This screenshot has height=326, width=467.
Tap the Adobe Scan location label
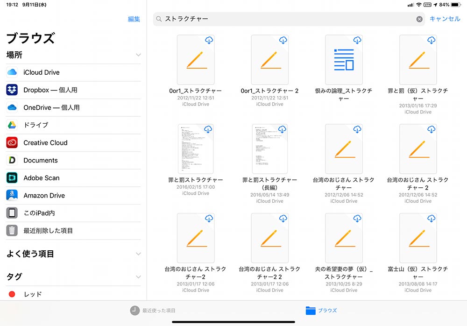pos(42,178)
